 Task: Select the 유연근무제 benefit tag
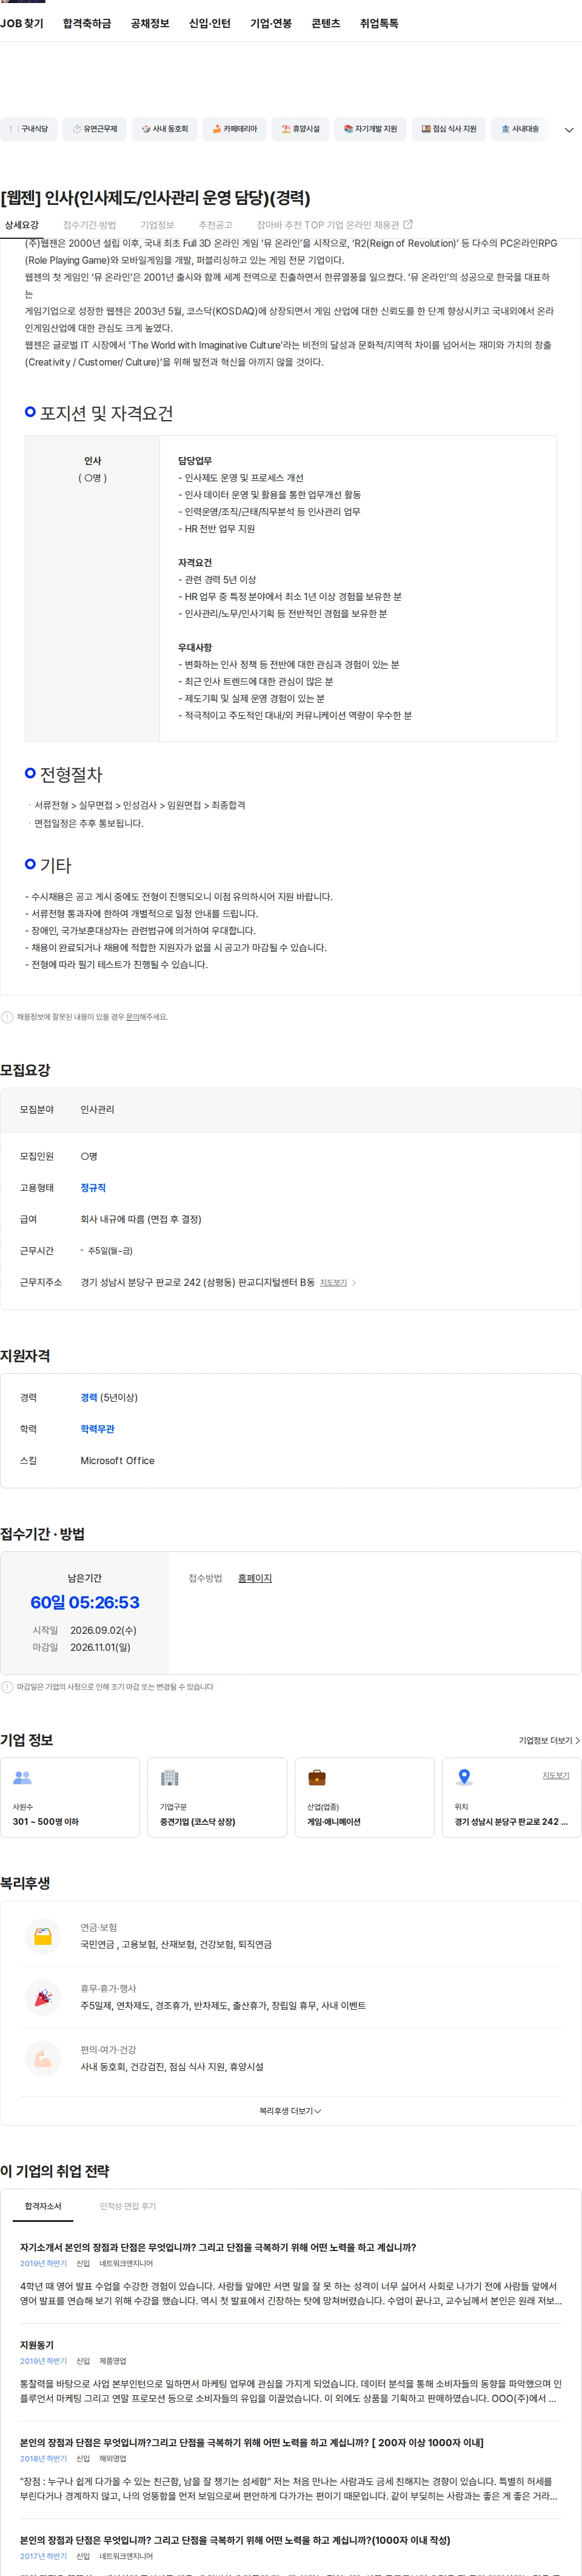95,129
